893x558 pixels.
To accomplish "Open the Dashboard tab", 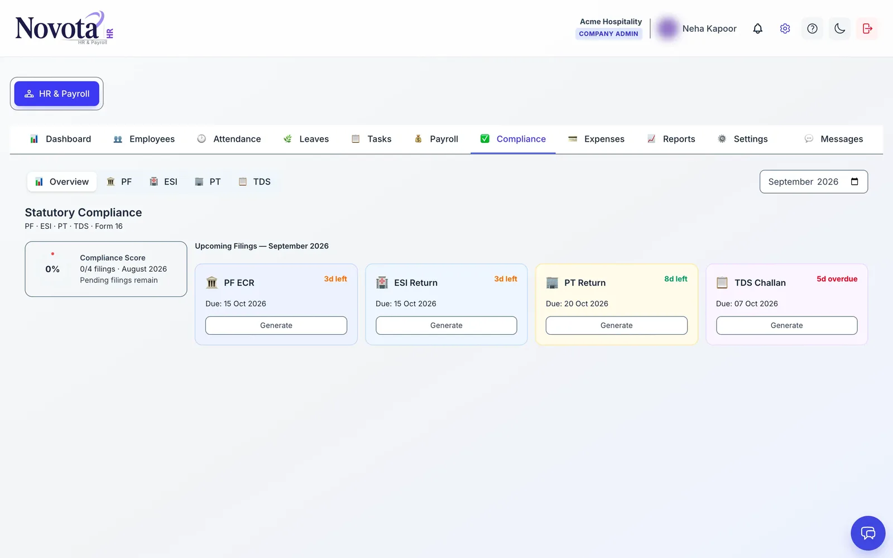I will click(x=60, y=139).
